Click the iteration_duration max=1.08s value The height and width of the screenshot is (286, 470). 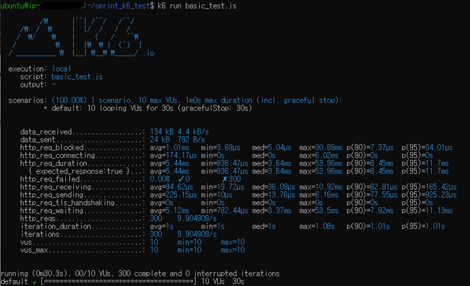coord(317,227)
